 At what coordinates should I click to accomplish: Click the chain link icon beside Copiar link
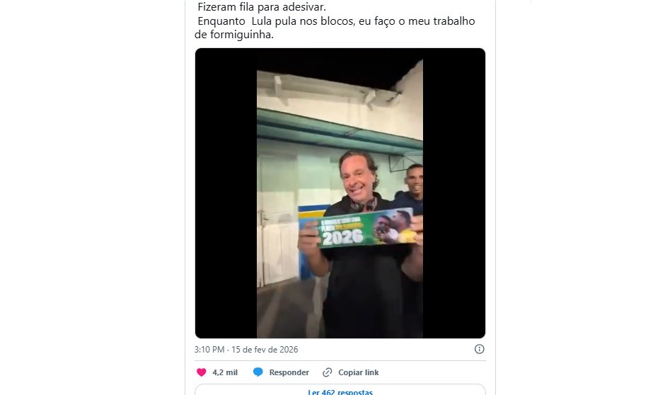click(x=327, y=372)
